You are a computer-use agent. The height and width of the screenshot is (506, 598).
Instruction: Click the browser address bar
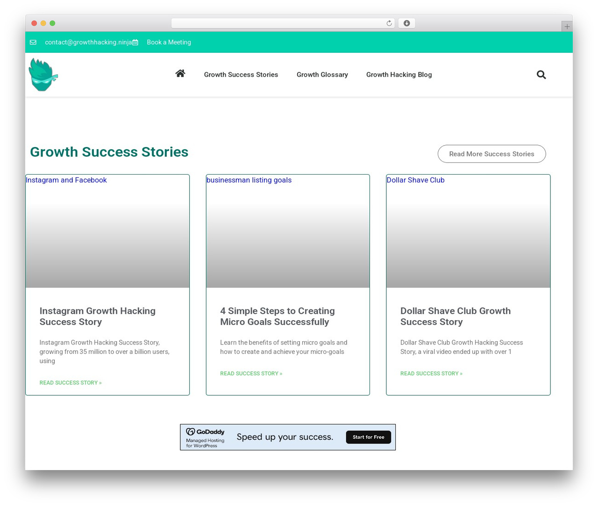click(x=283, y=23)
